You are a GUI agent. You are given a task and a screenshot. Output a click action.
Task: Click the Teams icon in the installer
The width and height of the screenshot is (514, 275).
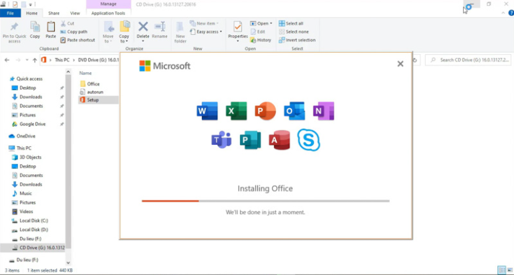point(221,140)
